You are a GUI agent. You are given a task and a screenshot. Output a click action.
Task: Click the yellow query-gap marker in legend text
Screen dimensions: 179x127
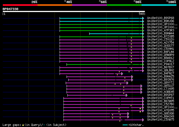pos(23,125)
